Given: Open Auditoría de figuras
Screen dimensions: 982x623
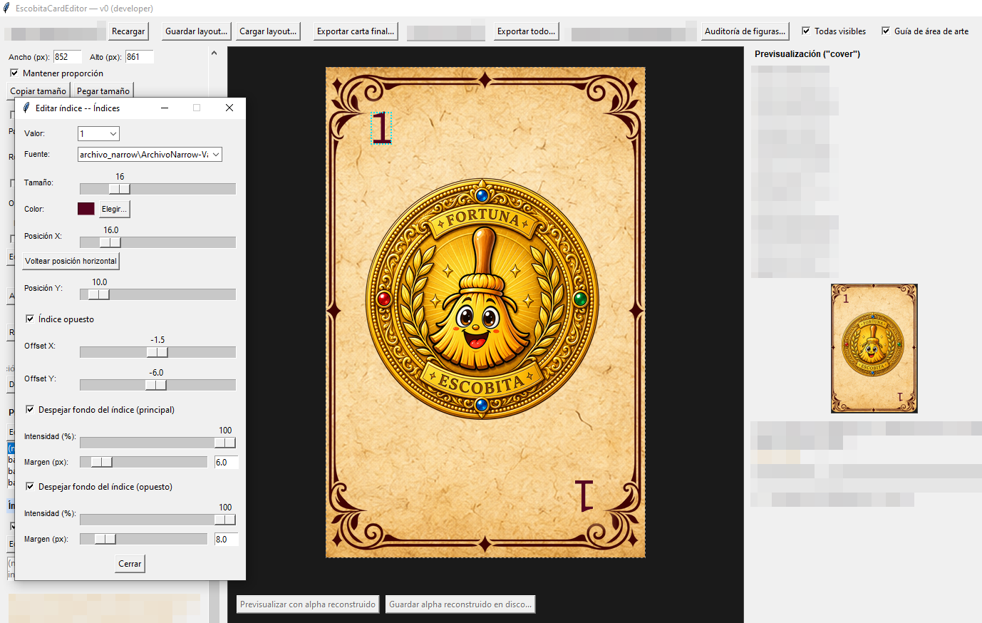Looking at the screenshot, I should pyautogui.click(x=745, y=31).
